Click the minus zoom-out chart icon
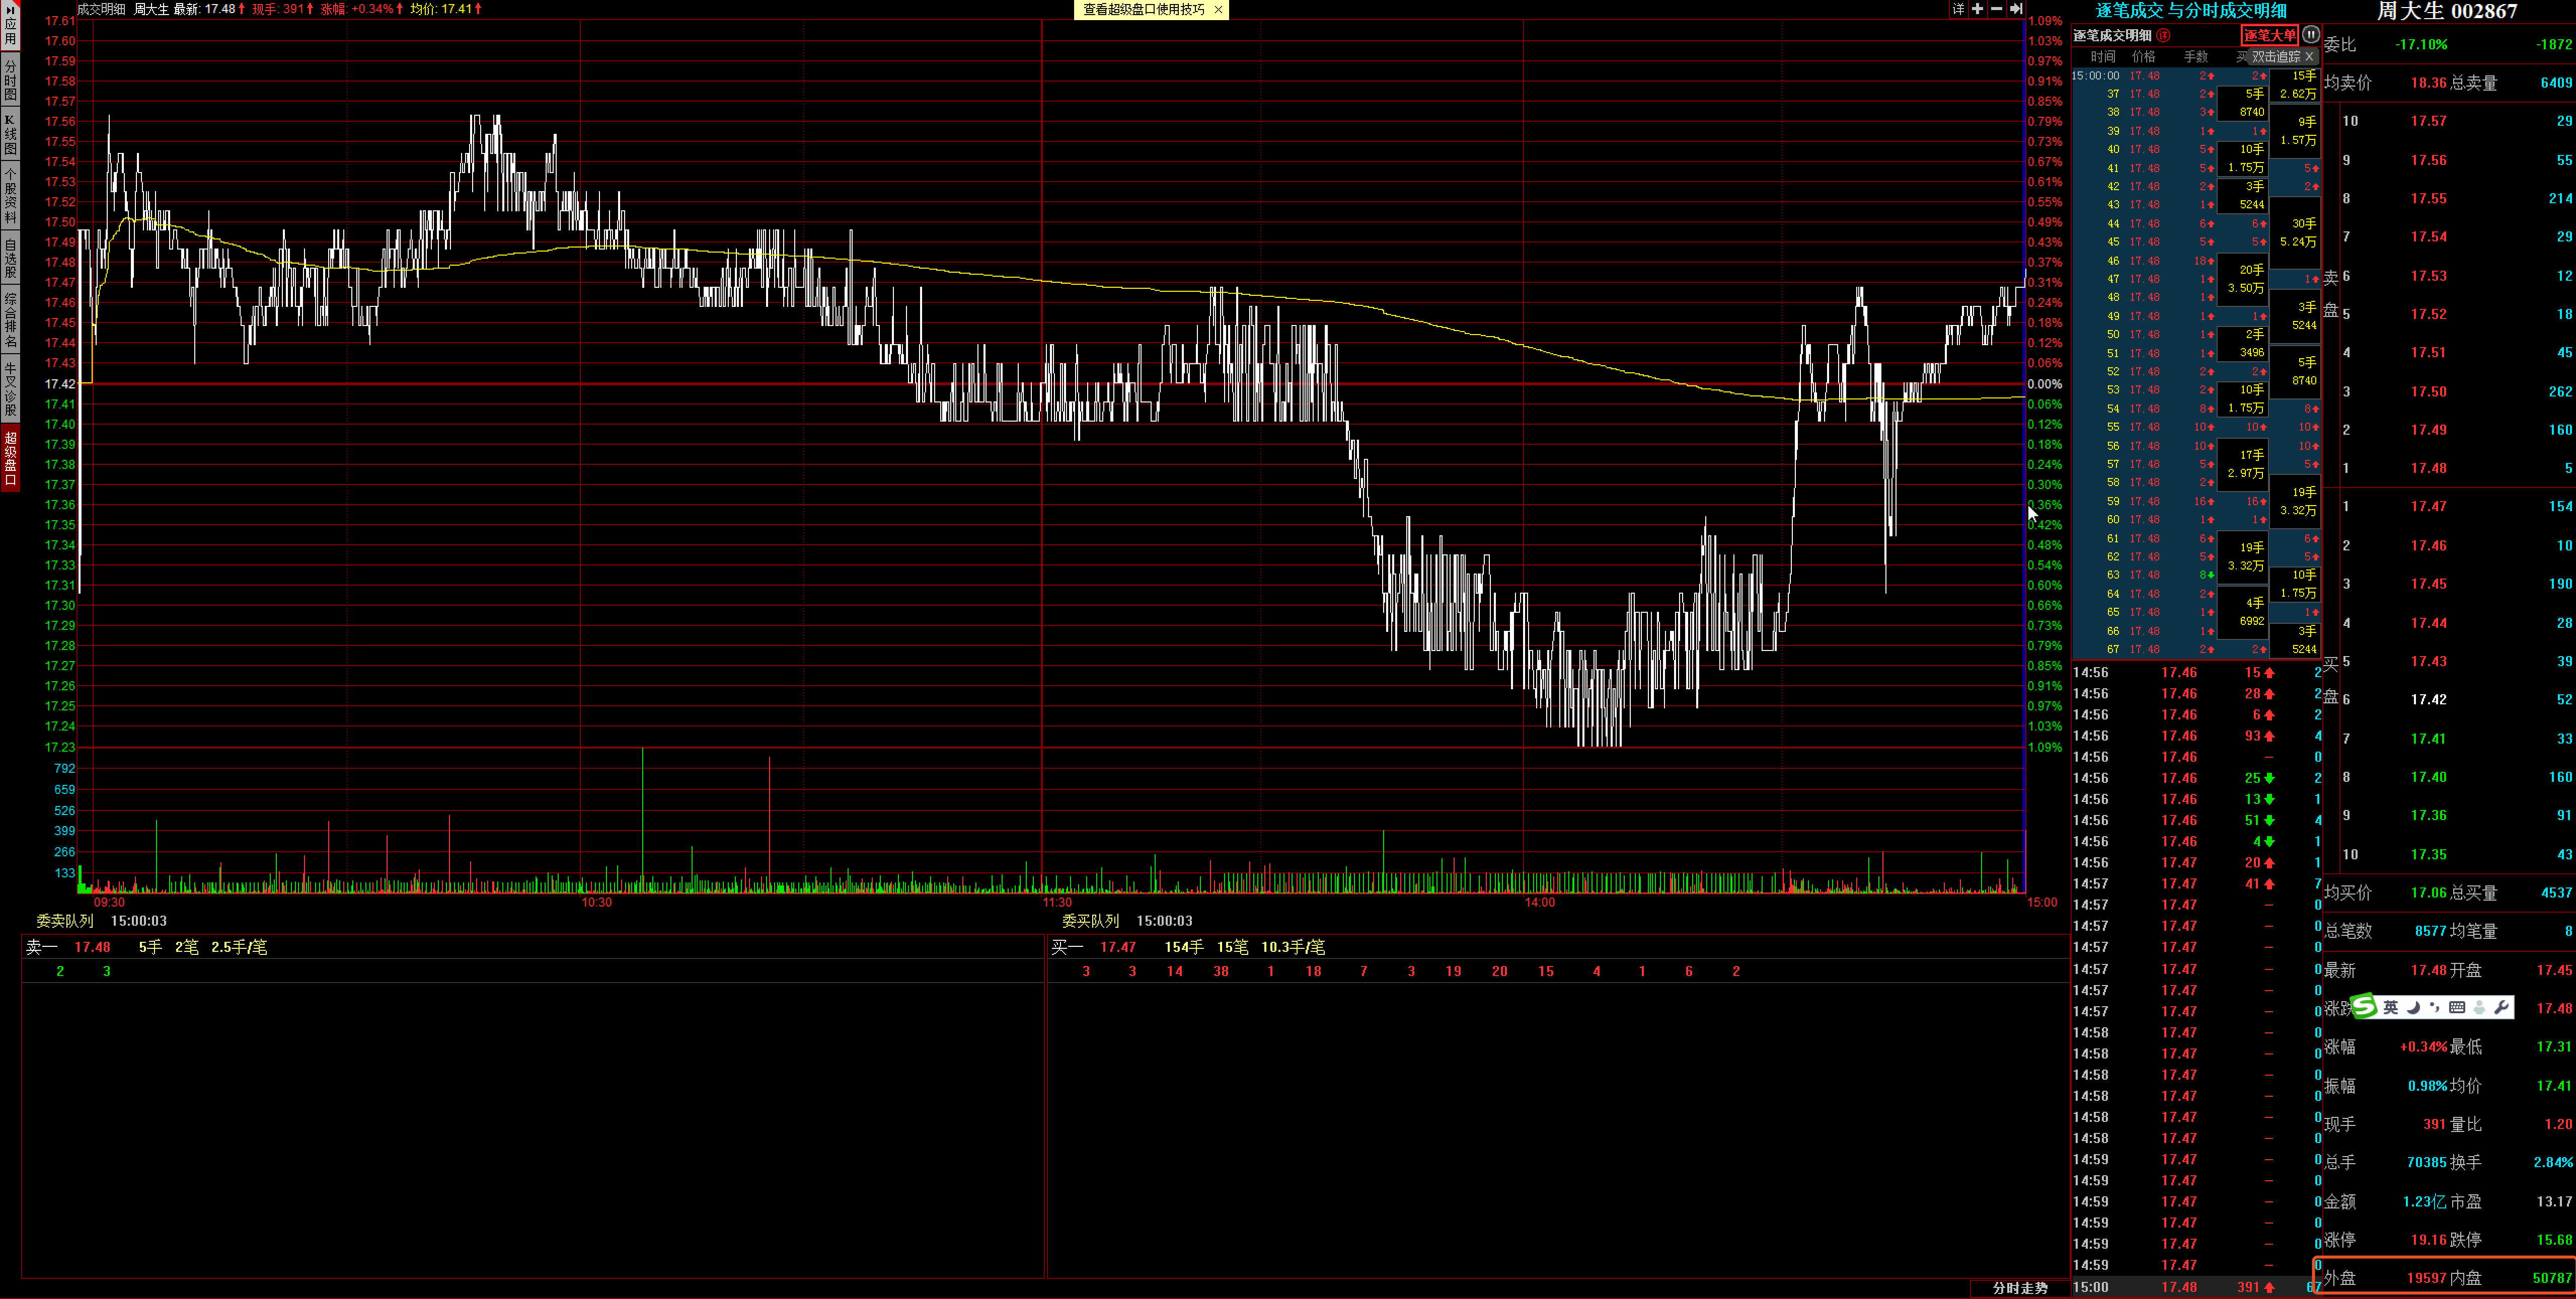This screenshot has width=2576, height=1299. pyautogui.click(x=1997, y=9)
